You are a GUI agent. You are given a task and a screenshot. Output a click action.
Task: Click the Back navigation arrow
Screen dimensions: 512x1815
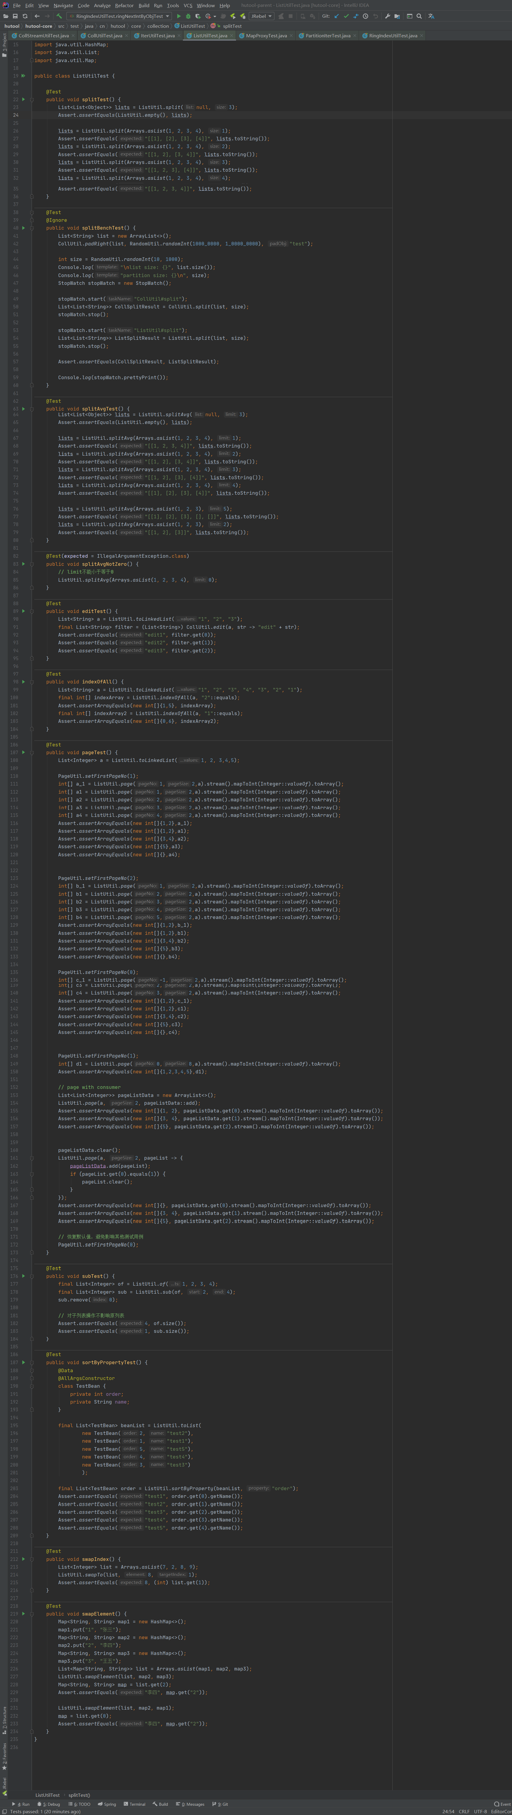click(x=38, y=16)
